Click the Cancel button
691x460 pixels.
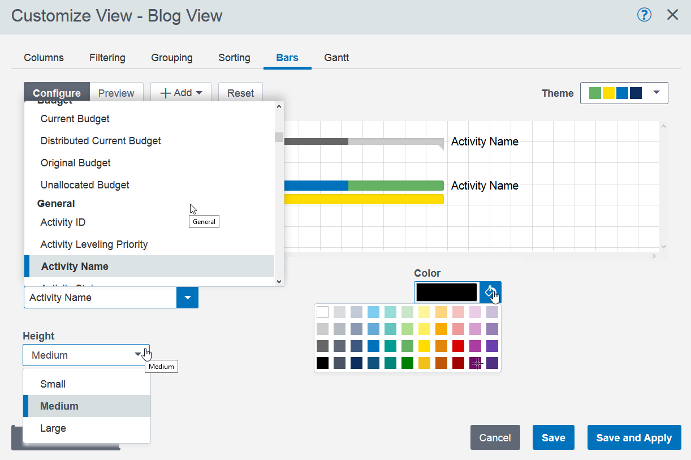(x=495, y=437)
